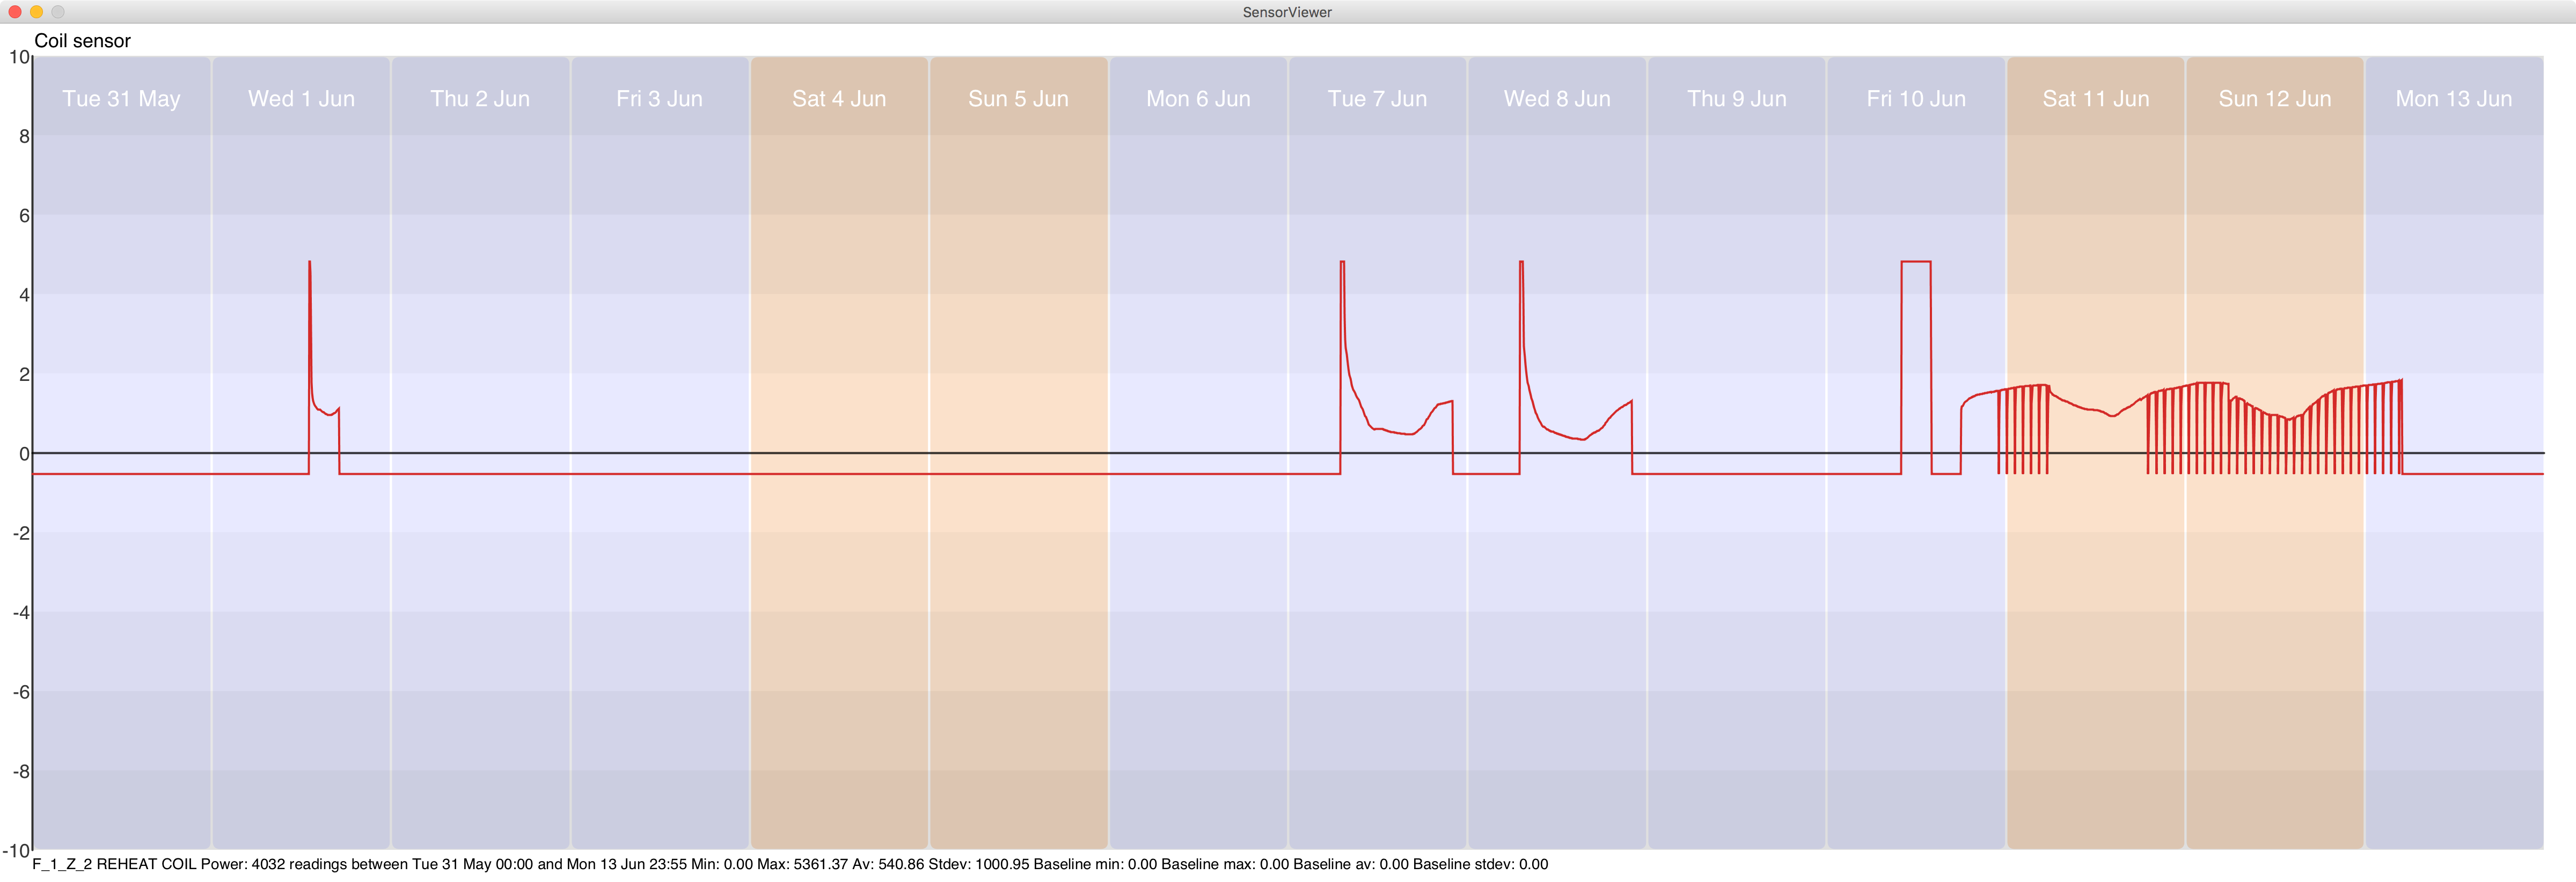The image size is (2576, 882).
Task: Select the 'Thu 2 Jun' day column label
Action: (480, 99)
